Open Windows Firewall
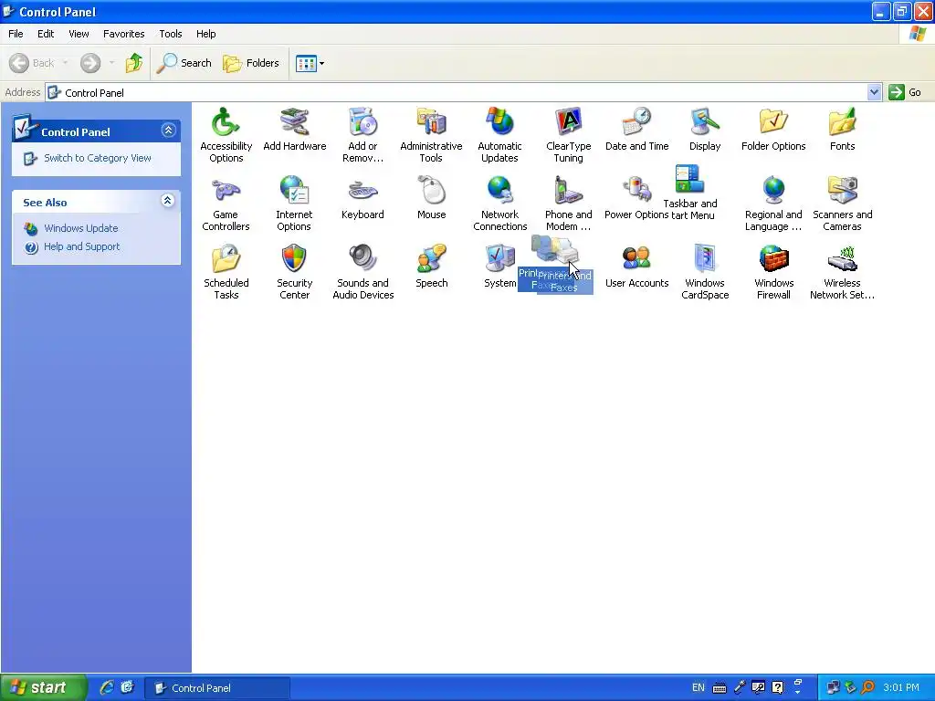The image size is (935, 701). (773, 260)
